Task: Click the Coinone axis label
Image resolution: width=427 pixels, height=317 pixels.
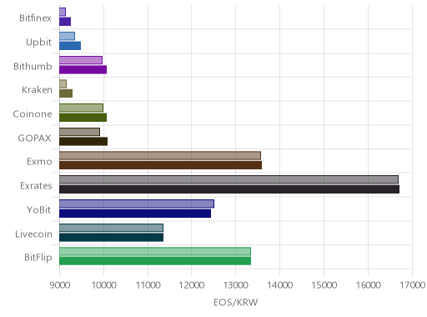Action: 33,114
